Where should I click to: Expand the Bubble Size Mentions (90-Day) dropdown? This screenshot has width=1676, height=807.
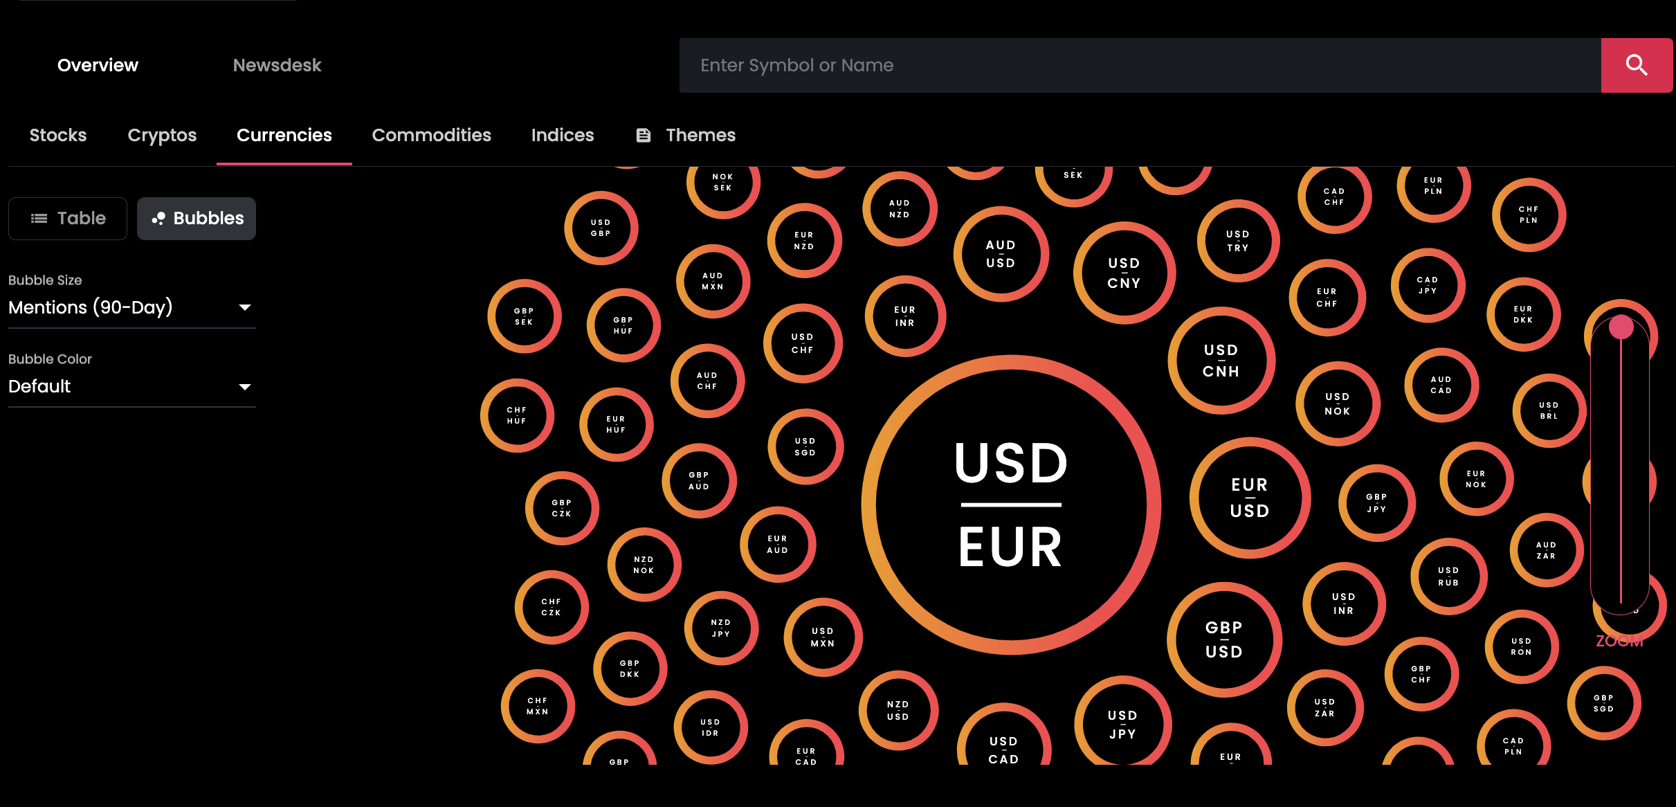[x=131, y=307]
